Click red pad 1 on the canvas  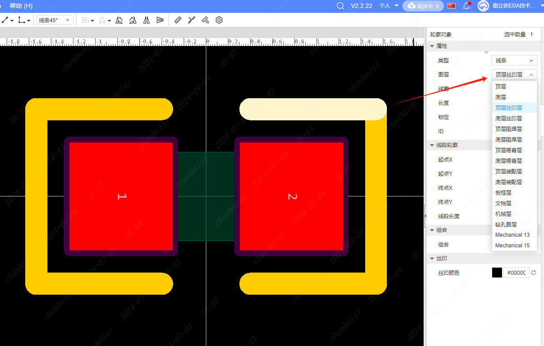point(121,196)
